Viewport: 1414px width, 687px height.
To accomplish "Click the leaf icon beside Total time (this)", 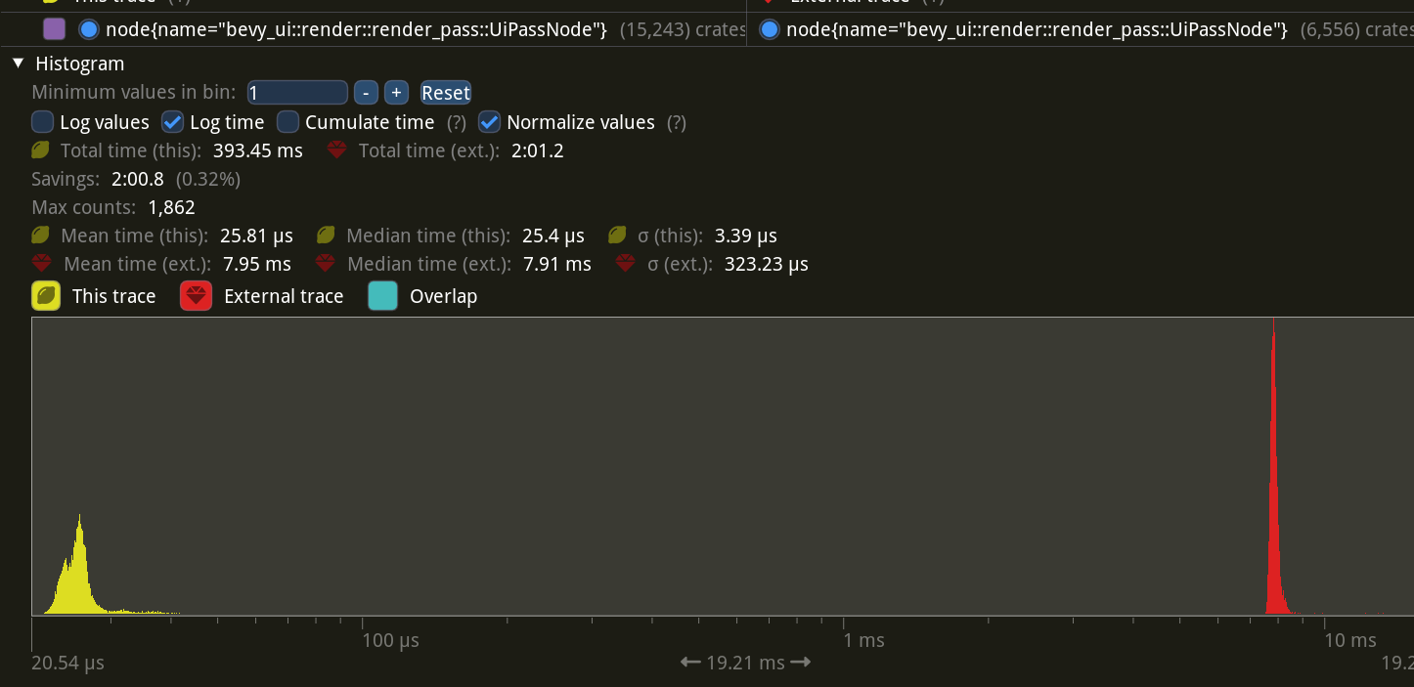I will pyautogui.click(x=41, y=150).
